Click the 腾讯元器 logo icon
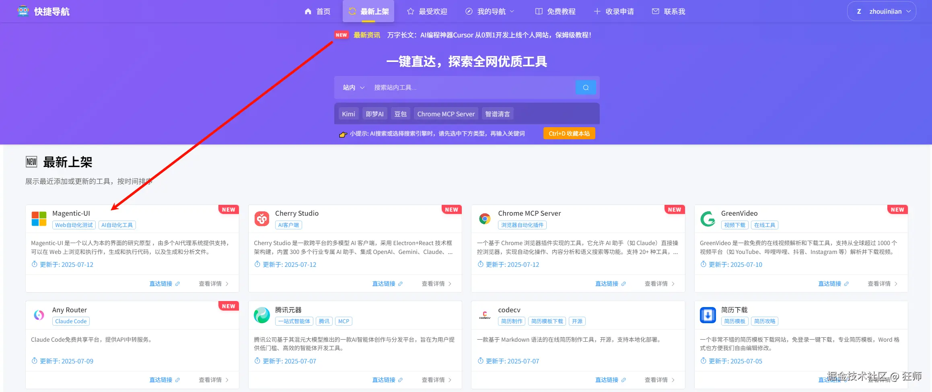 tap(262, 315)
